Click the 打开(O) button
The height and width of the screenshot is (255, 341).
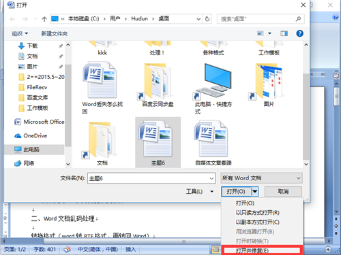tap(236, 192)
